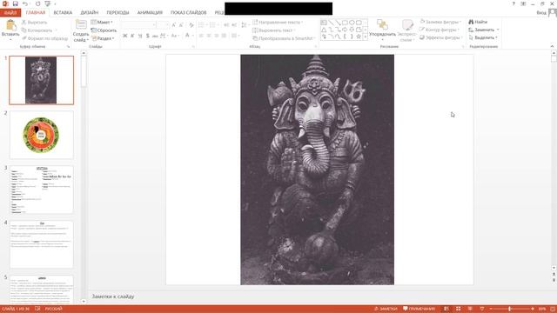Open the АНИМАЦИЯ tab
This screenshot has width=557, height=313.
click(x=150, y=12)
